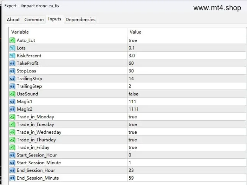The image size is (247, 185).
Task: Click the boolean icon beside Trade_in_Friday
Action: (x=12, y=147)
